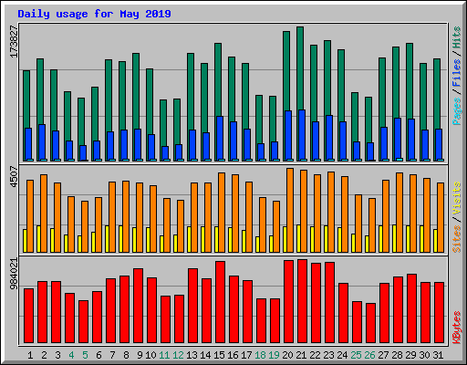Image resolution: width=467 pixels, height=365 pixels.
Task: Select the orange visits bar for day 2
Action: (x=44, y=214)
